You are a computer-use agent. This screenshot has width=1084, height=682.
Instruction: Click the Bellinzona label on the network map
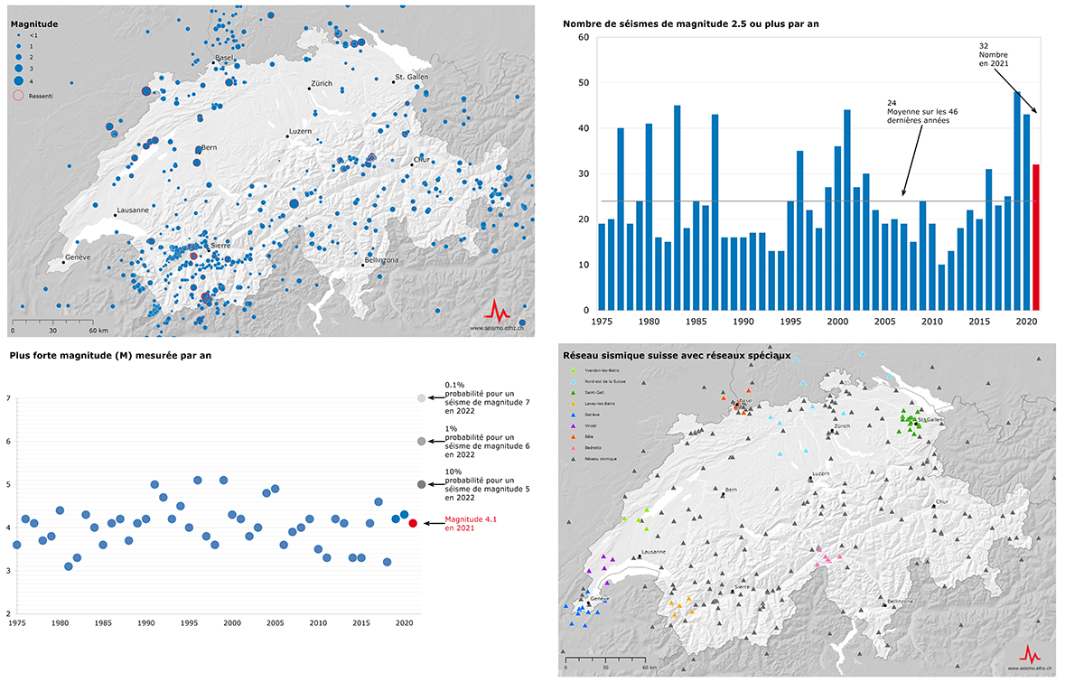[900, 601]
